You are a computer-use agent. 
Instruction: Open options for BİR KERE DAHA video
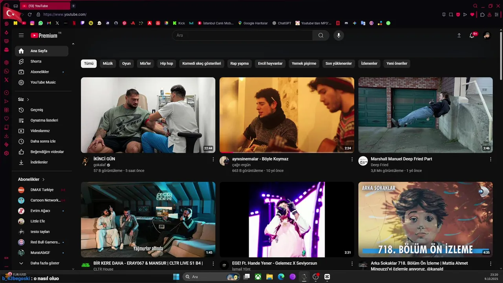(x=213, y=263)
